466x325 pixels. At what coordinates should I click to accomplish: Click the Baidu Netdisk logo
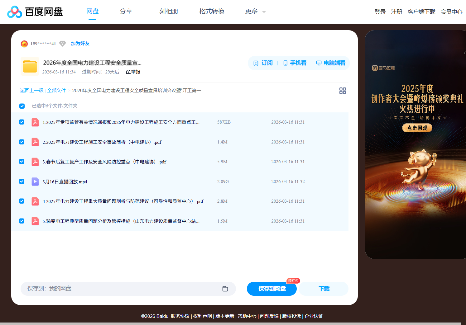pos(35,12)
